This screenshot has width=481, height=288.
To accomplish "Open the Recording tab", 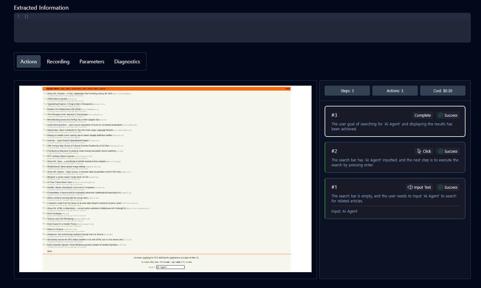I will click(58, 61).
